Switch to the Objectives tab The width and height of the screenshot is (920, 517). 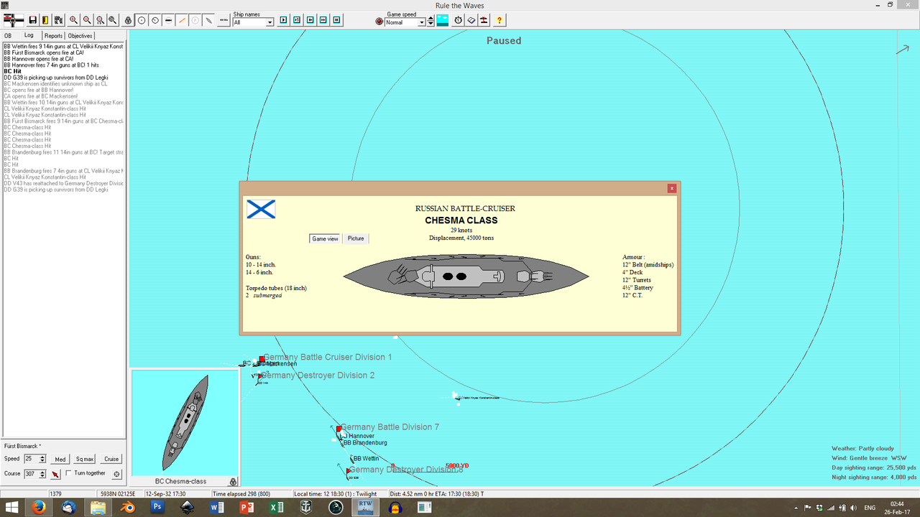[80, 35]
